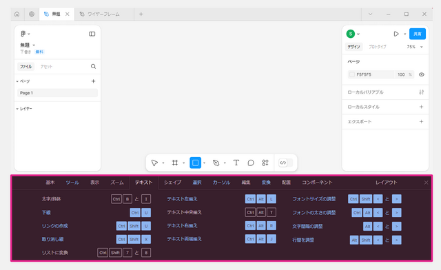441x270 pixels.
Task: Open the Actions tool icon
Action: click(x=265, y=163)
